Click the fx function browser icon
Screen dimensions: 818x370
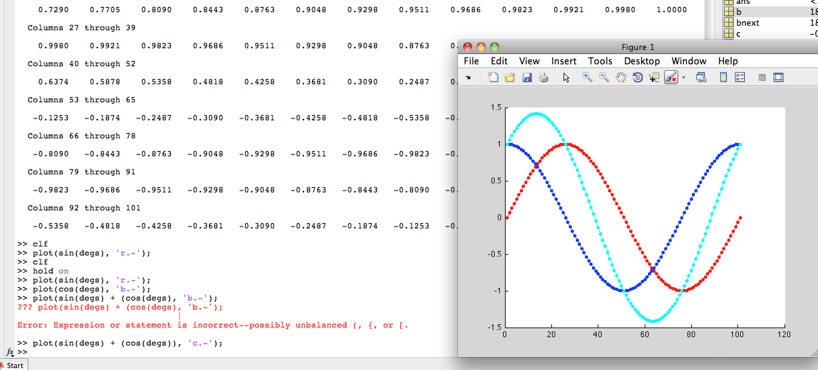pos(10,352)
